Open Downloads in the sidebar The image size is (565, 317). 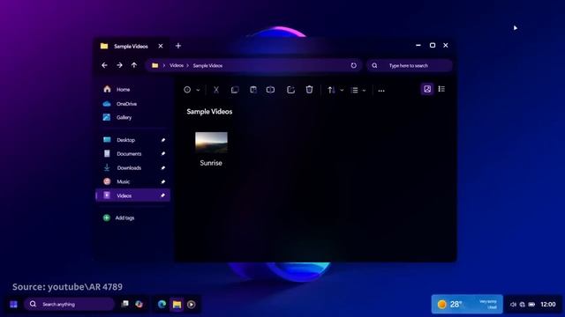pos(132,167)
